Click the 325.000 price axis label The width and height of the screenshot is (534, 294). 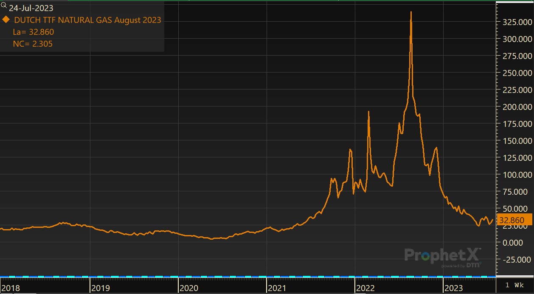tap(515, 22)
